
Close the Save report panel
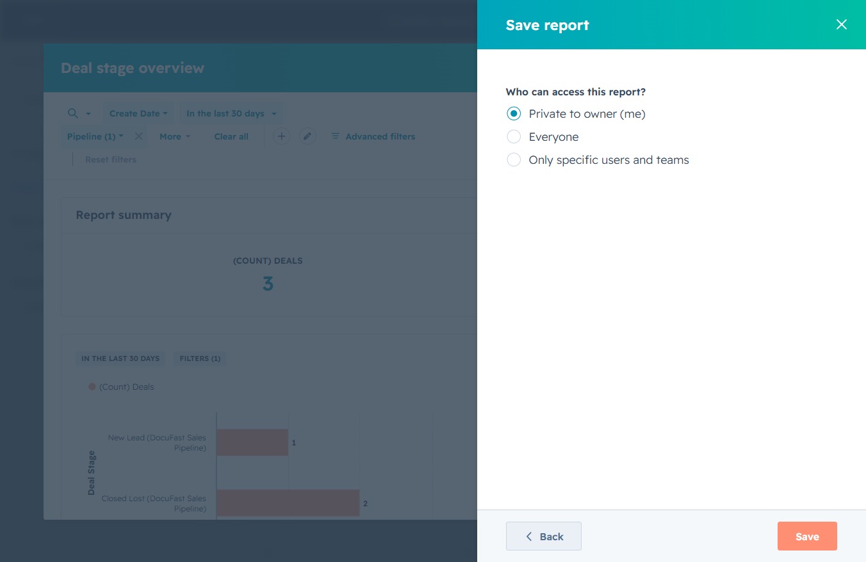(x=841, y=24)
